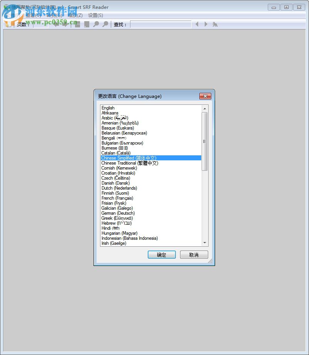Screen dimensions: 309x355
Task: Click the zoom out magnifier icon
Action: point(105,24)
